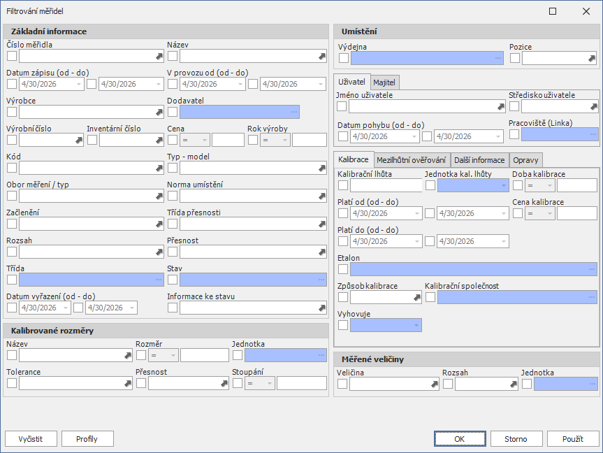Open the Rok výroby operator dropdown
603x453 pixels.
(x=285, y=140)
